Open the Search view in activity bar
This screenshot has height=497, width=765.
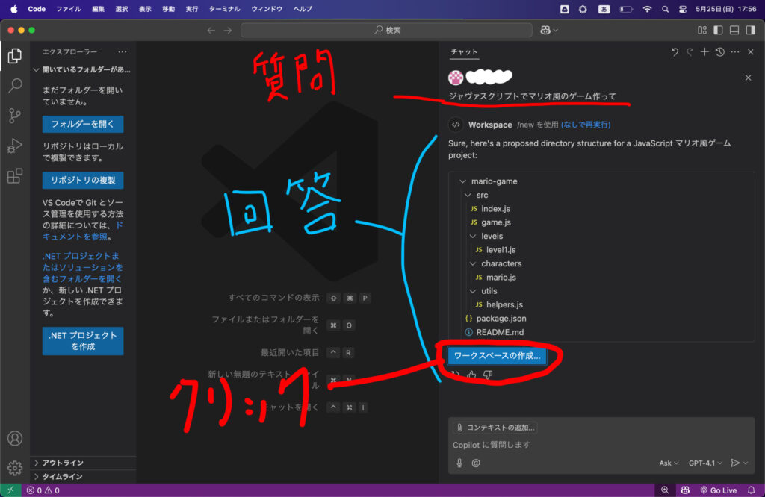tap(15, 86)
